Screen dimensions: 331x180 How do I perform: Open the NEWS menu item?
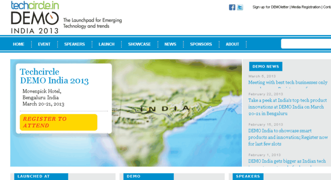coord(170,44)
